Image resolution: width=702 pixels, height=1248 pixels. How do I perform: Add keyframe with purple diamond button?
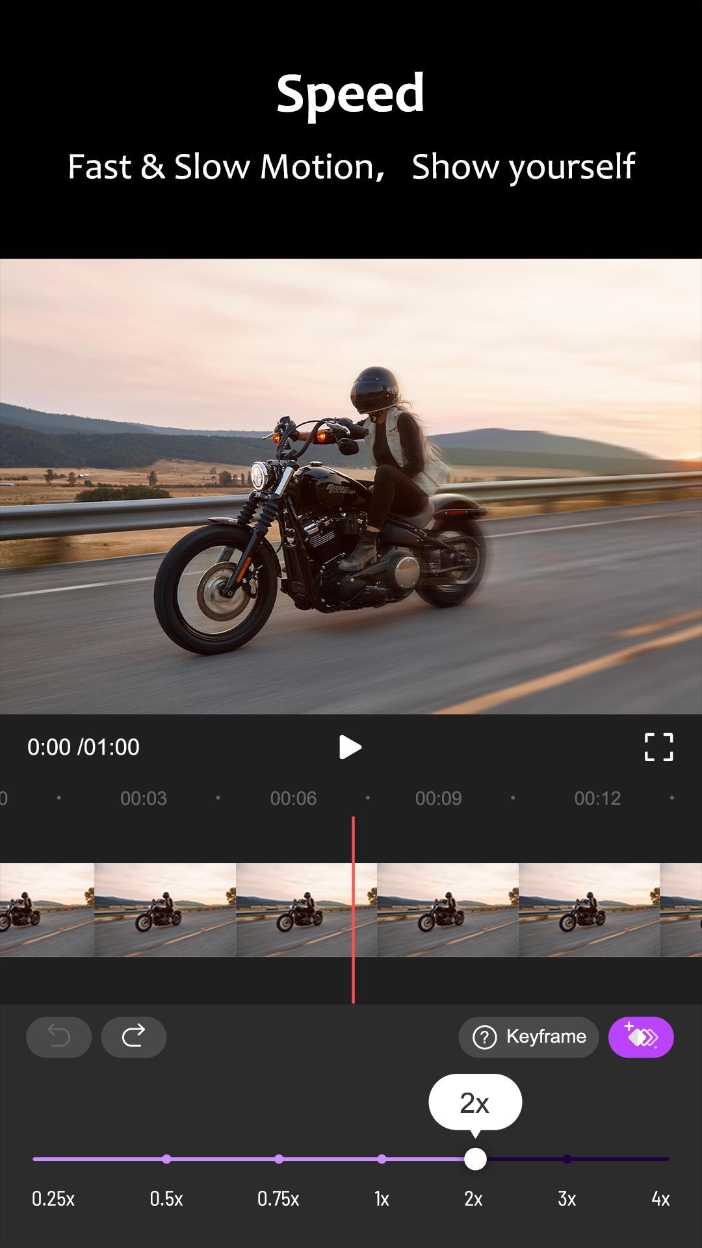point(641,1037)
